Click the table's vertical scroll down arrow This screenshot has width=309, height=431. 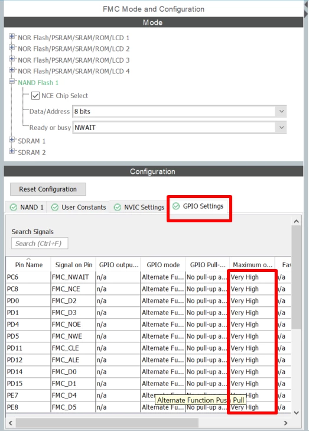click(x=297, y=413)
